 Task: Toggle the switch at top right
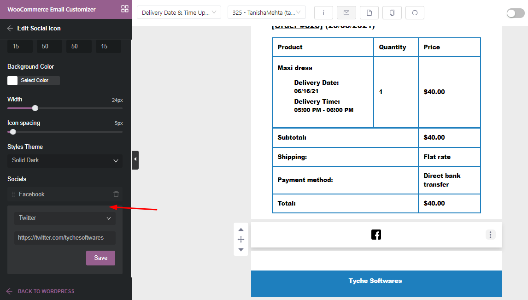515,13
